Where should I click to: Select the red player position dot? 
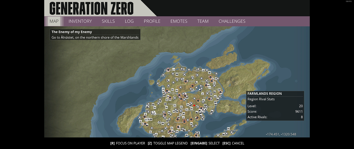[x=194, y=105]
